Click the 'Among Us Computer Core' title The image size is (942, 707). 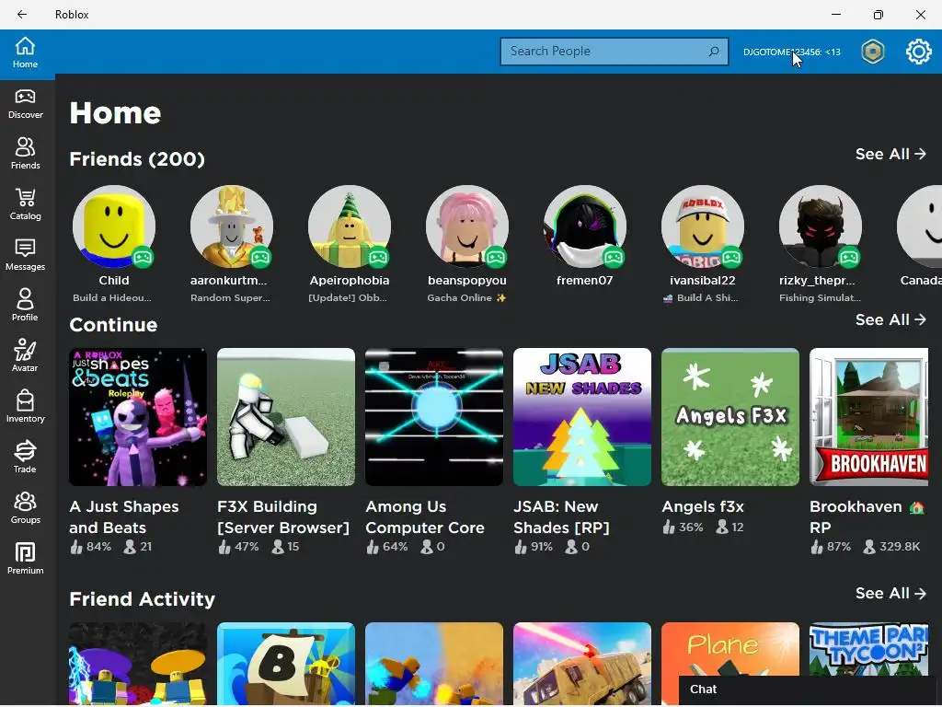tap(425, 517)
